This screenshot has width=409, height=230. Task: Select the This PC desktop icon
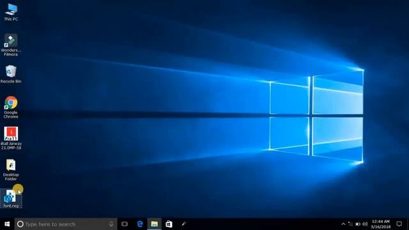pyautogui.click(x=11, y=12)
